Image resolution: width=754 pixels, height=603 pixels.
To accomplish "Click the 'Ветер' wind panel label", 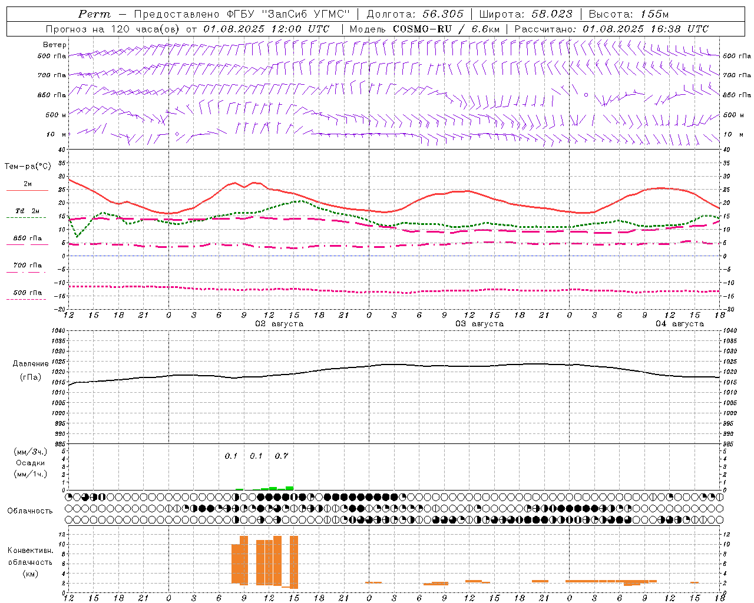I will click(54, 45).
